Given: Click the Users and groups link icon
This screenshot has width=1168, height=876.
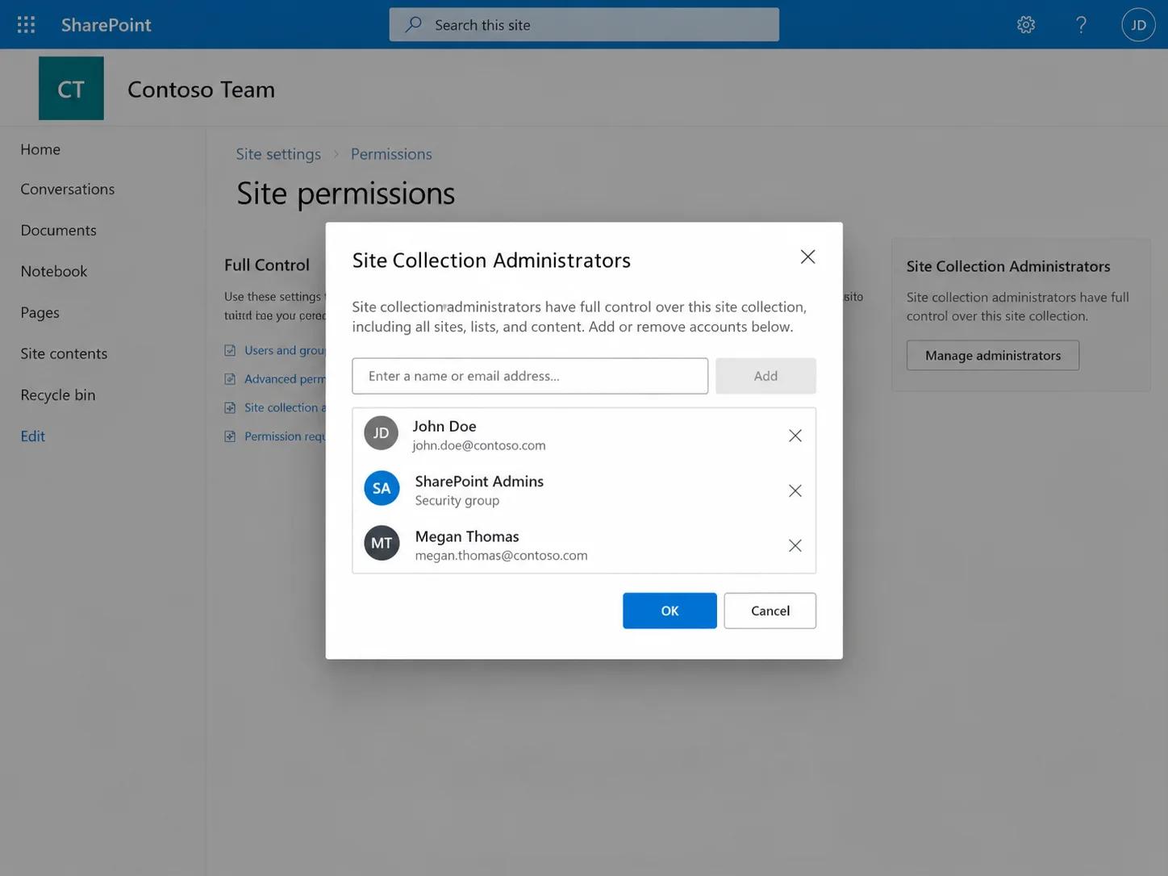Looking at the screenshot, I should [x=230, y=350].
